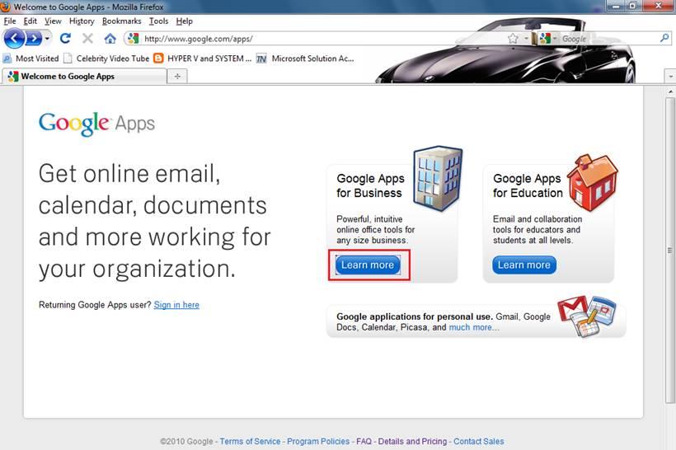This screenshot has width=676, height=450.
Task: Open a new tab with the plus button
Action: click(x=177, y=77)
